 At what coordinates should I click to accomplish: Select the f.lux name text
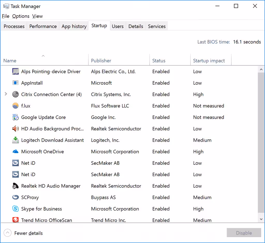point(26,106)
